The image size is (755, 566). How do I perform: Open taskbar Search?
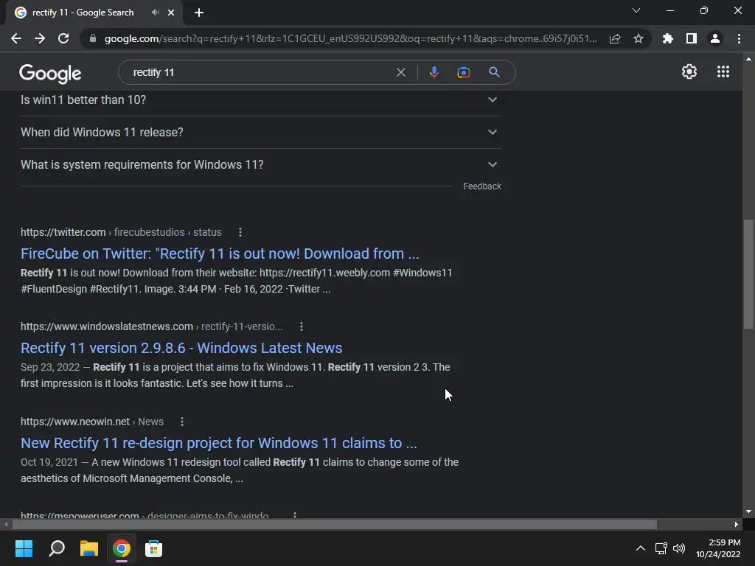57,548
